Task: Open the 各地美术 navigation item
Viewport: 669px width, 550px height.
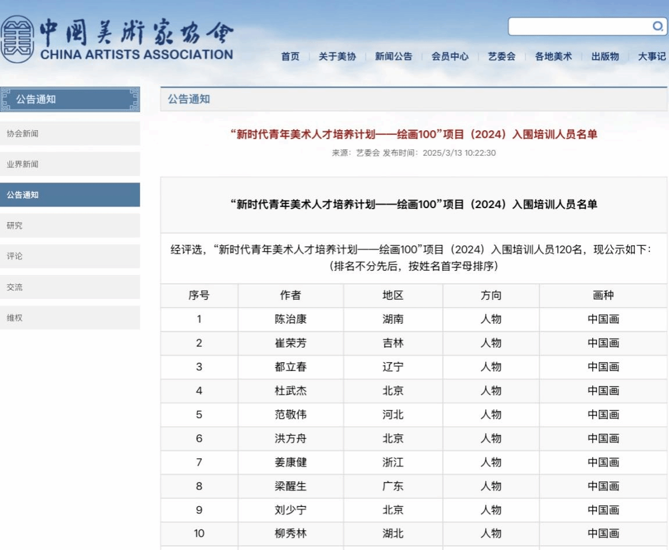Action: (x=553, y=56)
